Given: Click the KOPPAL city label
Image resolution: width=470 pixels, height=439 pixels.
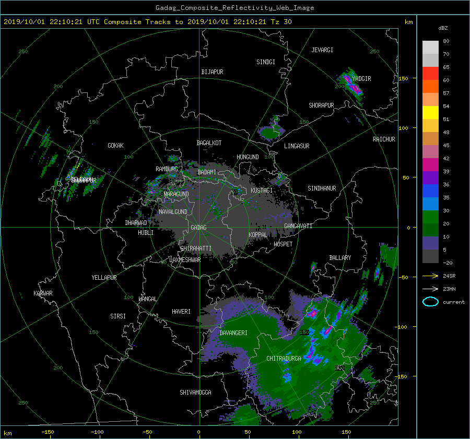Looking at the screenshot, I should click(258, 235).
